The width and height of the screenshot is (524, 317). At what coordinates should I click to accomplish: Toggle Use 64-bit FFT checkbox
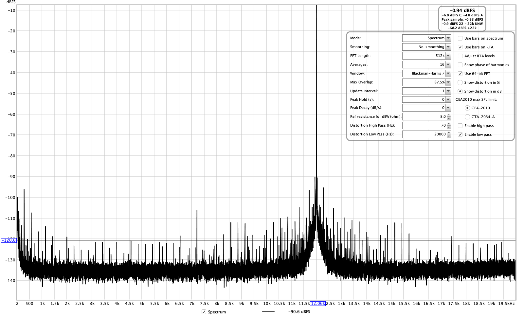tap(460, 74)
